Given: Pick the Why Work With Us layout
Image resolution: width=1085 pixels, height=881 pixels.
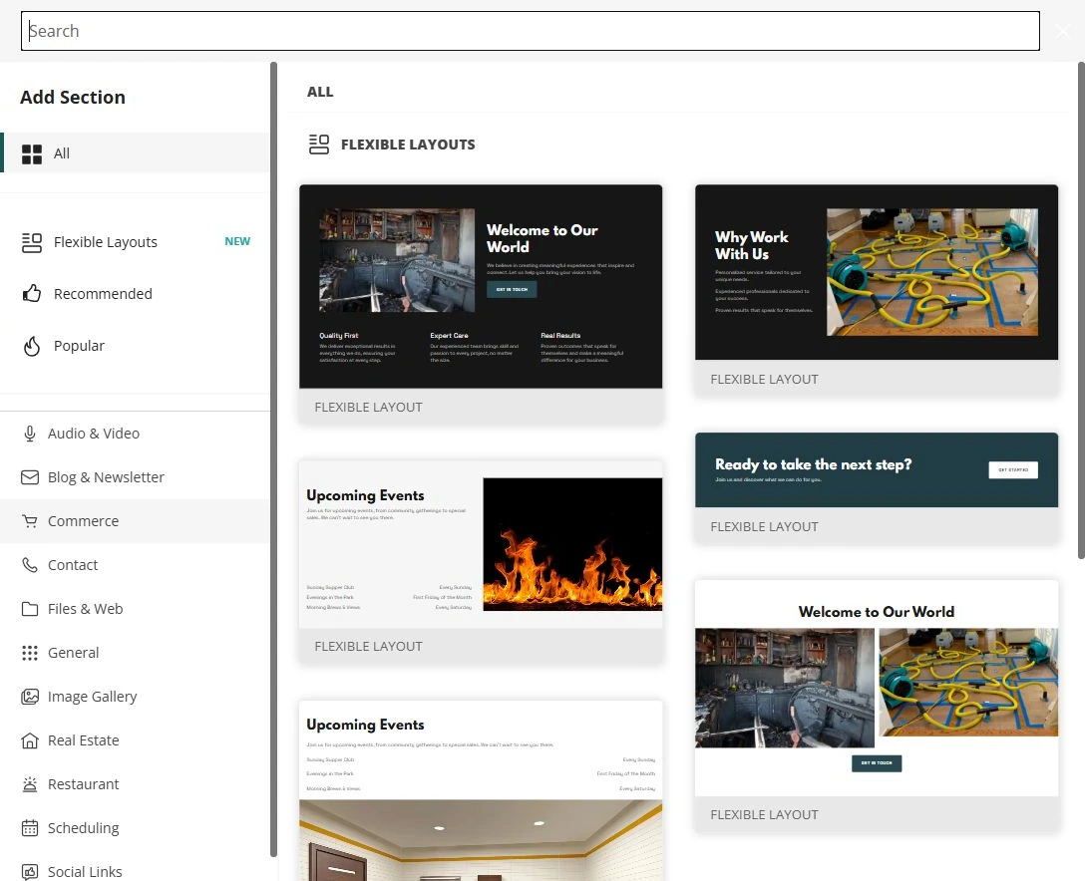Looking at the screenshot, I should [877, 290].
